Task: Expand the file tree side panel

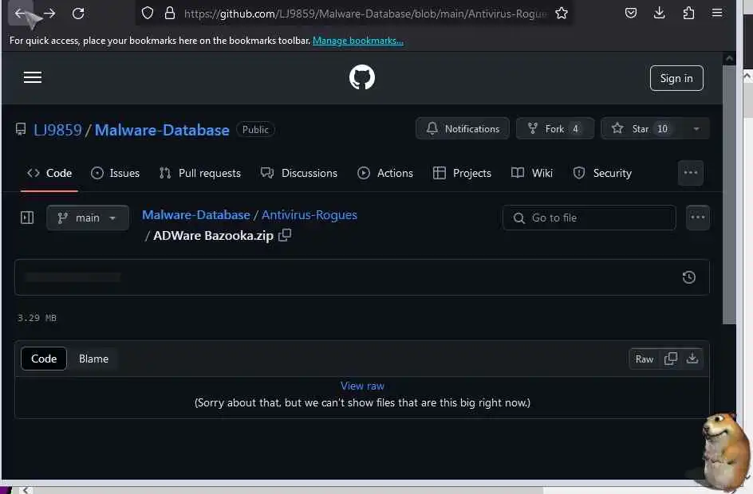Action: [27, 218]
